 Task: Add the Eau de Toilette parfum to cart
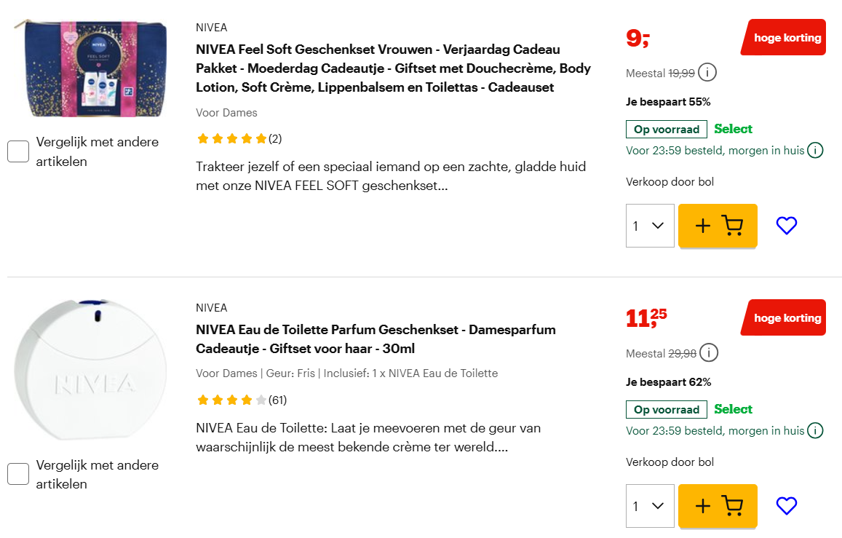[718, 506]
